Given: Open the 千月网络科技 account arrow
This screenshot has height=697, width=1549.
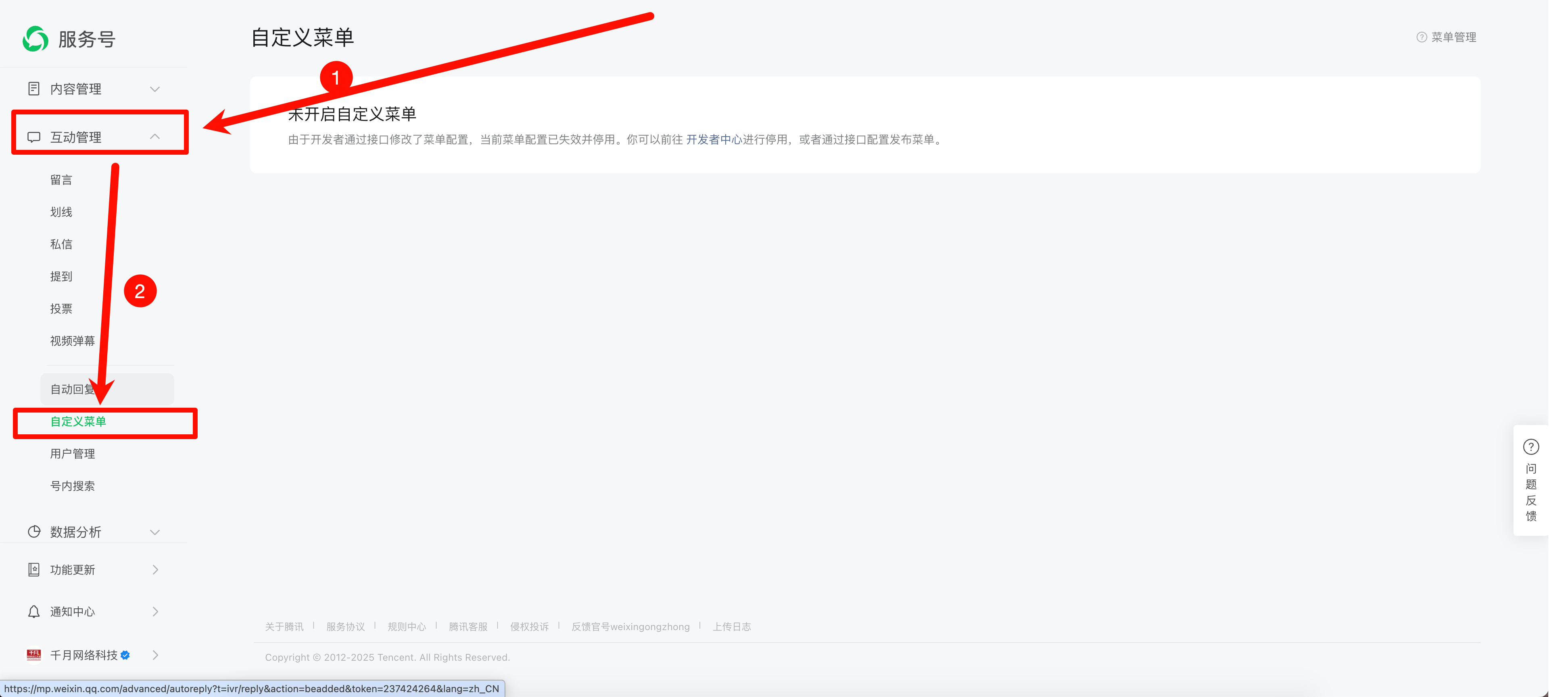Looking at the screenshot, I should pyautogui.click(x=155, y=655).
